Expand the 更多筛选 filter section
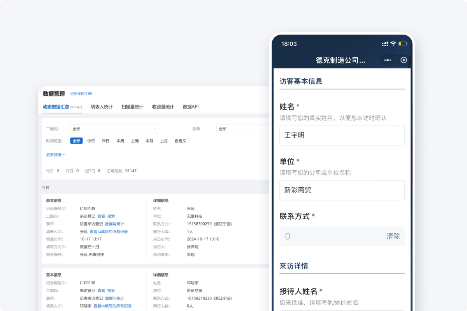The height and width of the screenshot is (311, 467). point(54,154)
